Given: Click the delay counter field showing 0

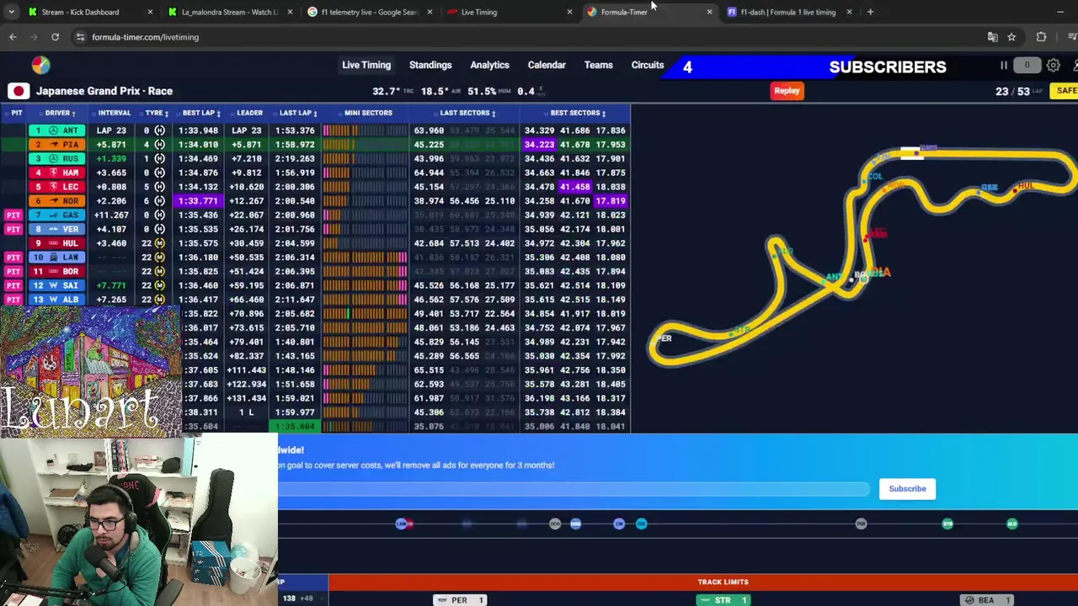Looking at the screenshot, I should tap(1027, 66).
